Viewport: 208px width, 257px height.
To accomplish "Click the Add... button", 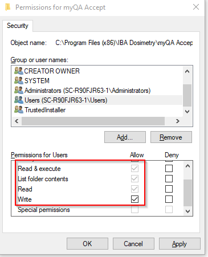I will click(125, 137).
